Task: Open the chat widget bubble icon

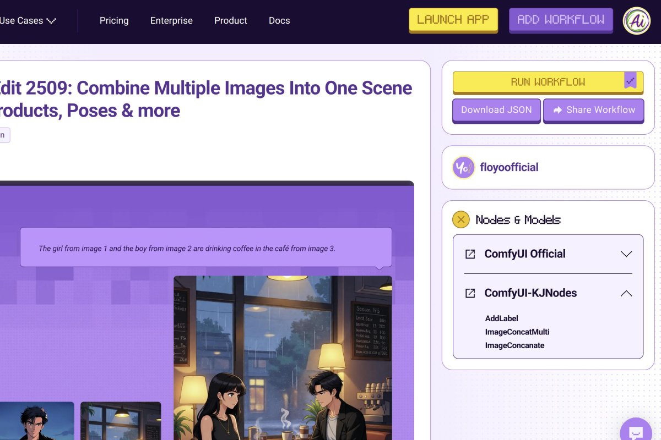Action: point(636,434)
